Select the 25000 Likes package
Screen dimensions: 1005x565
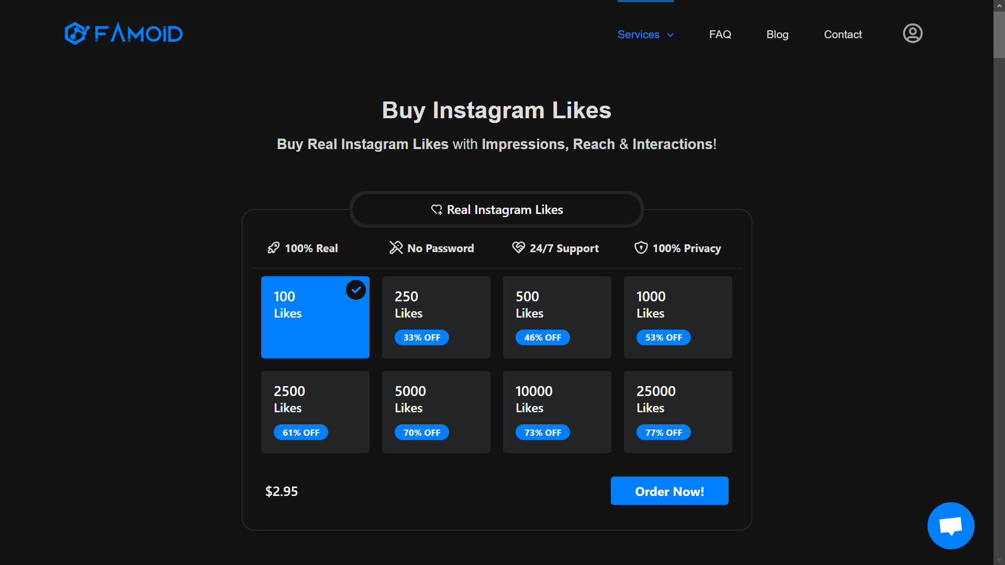[678, 412]
